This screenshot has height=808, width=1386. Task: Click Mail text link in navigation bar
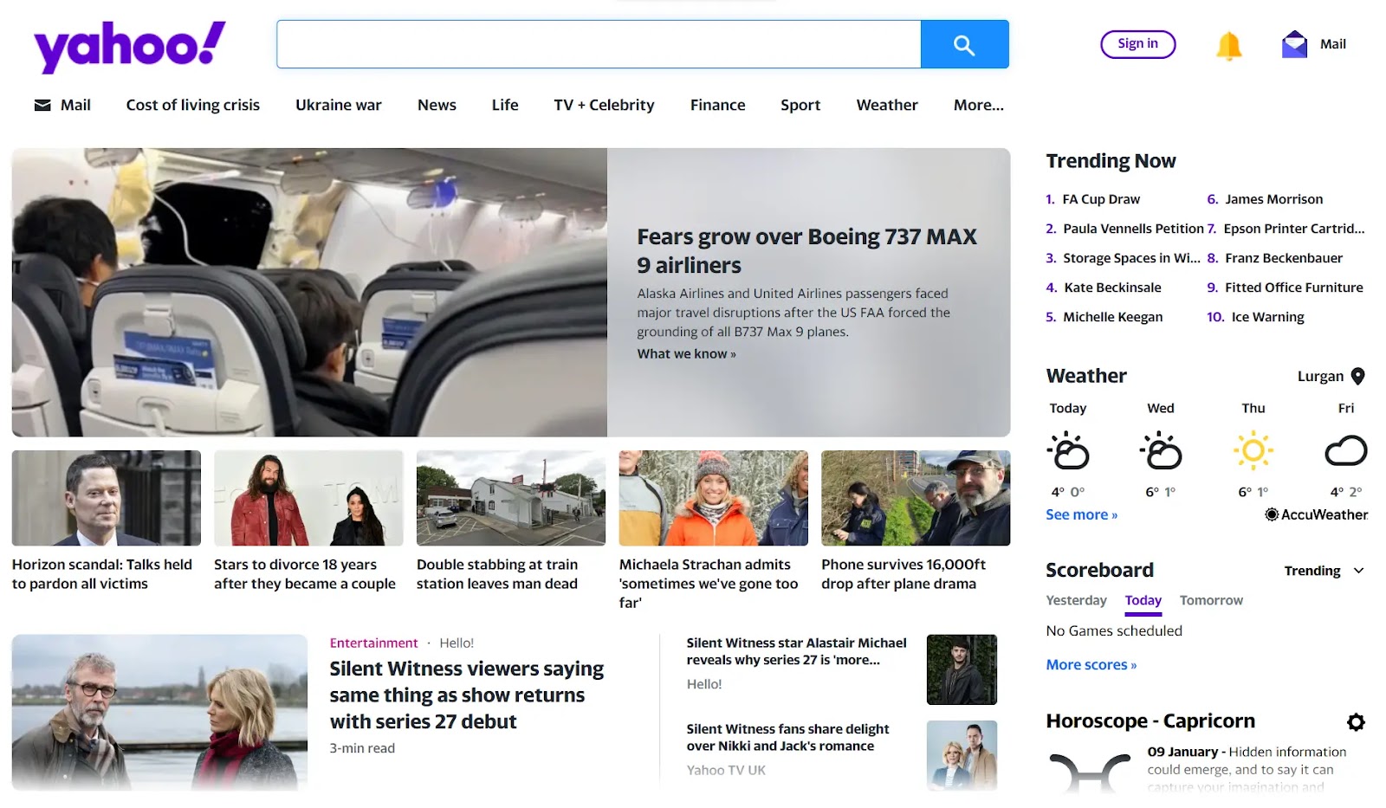[x=75, y=105]
